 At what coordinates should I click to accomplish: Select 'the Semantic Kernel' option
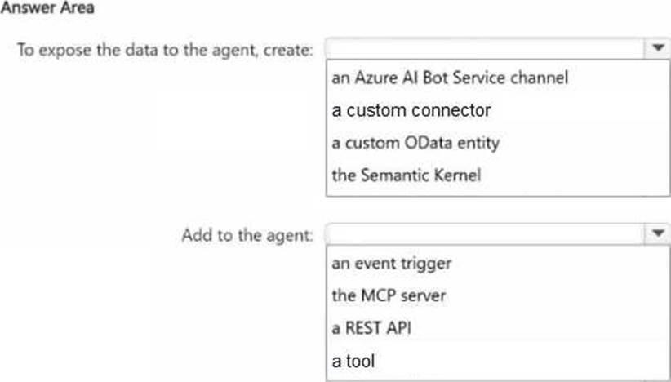pos(407,175)
